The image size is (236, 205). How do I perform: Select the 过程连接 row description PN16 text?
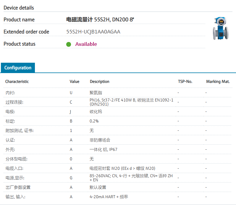pos(131,102)
